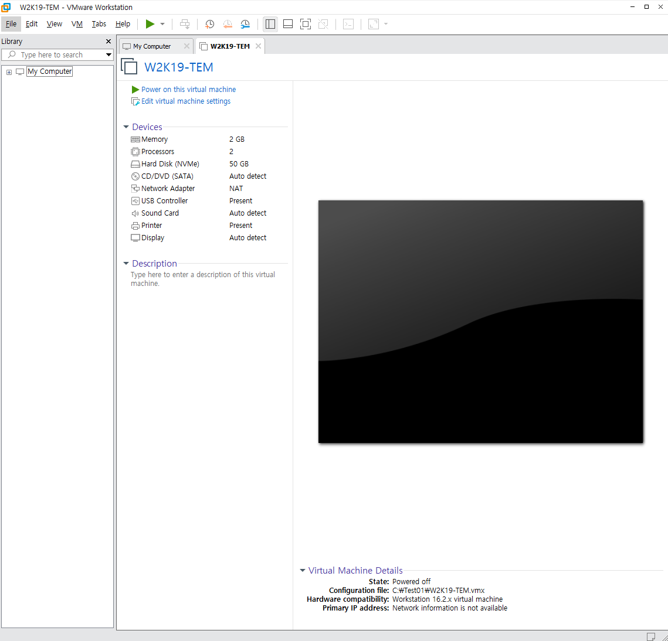Click the CD/DVD (SATA) device icon
Image resolution: width=668 pixels, height=641 pixels.
[x=135, y=176]
